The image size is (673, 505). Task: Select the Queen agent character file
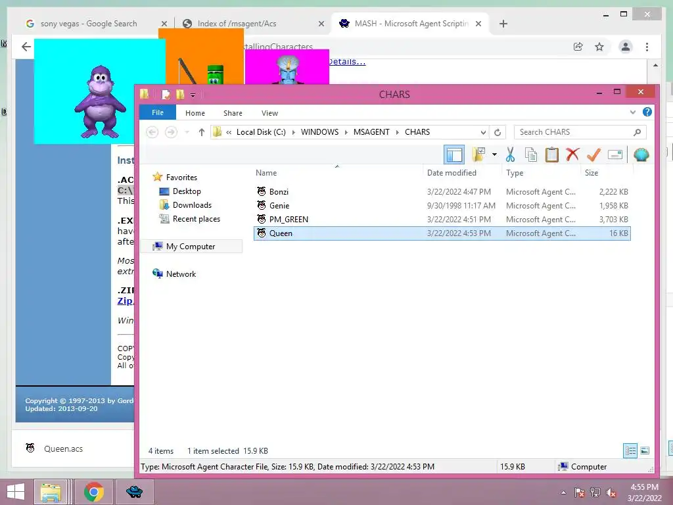(x=442, y=233)
